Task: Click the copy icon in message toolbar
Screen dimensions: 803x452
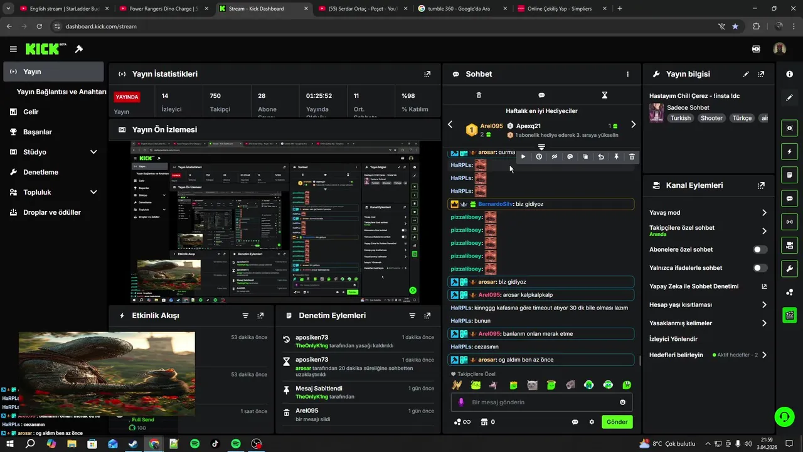Action: (585, 157)
